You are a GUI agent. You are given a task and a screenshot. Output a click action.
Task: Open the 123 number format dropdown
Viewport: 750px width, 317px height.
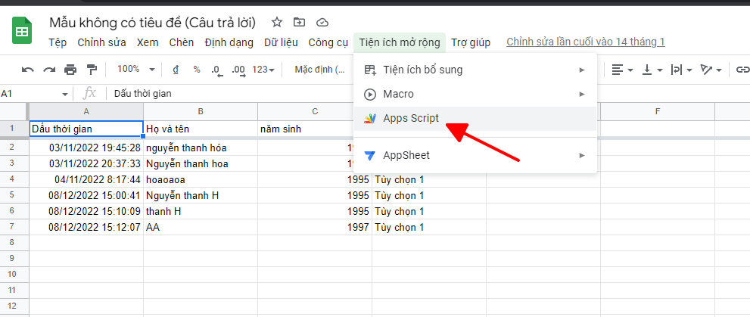coord(264,70)
